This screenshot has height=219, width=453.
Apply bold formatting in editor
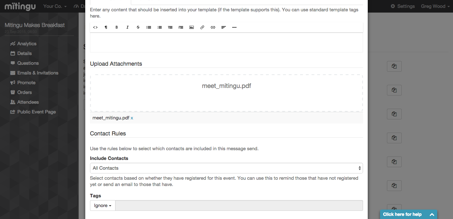click(x=117, y=27)
